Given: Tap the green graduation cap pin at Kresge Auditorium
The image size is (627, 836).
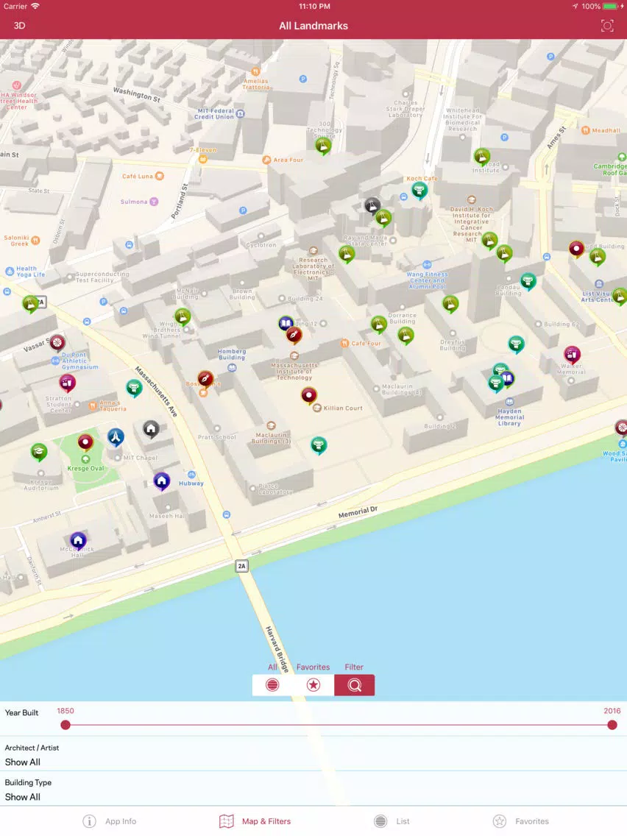Looking at the screenshot, I should click(39, 452).
